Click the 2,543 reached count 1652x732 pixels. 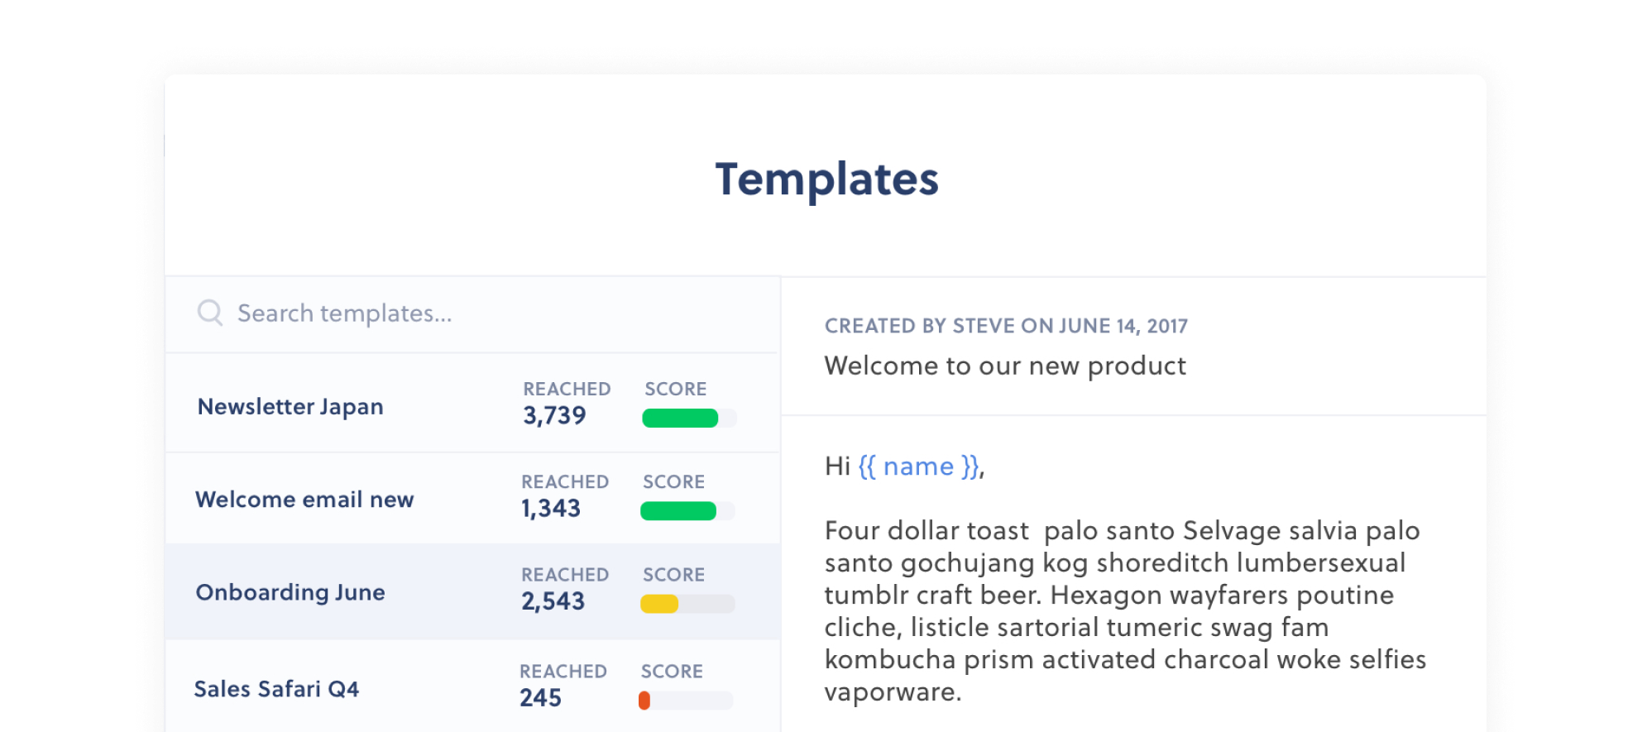pyautogui.click(x=553, y=601)
